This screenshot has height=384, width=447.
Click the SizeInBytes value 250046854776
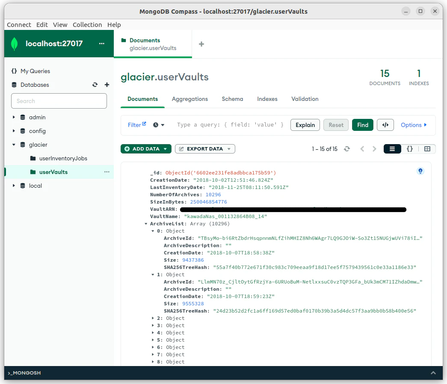[x=209, y=202]
